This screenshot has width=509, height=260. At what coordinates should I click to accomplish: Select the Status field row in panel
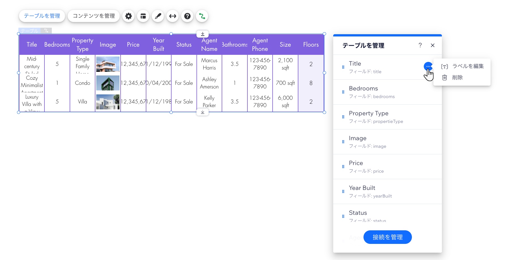(x=388, y=213)
